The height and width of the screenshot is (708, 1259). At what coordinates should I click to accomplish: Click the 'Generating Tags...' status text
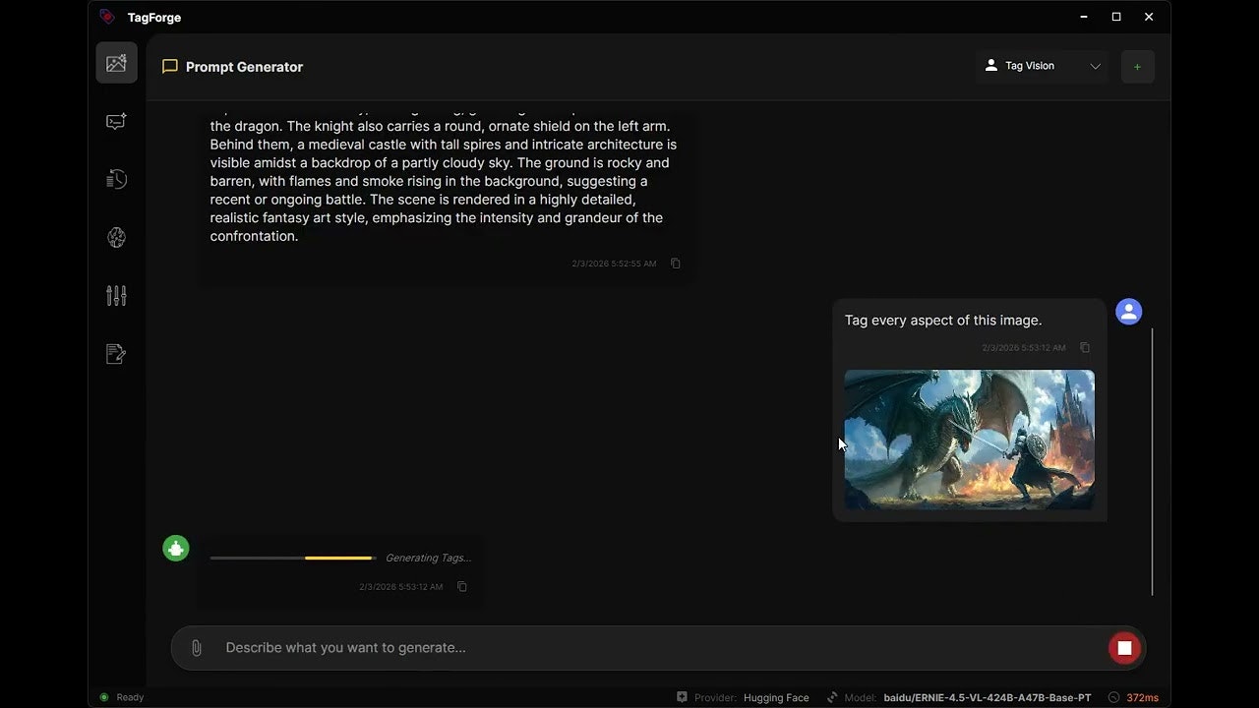click(428, 559)
